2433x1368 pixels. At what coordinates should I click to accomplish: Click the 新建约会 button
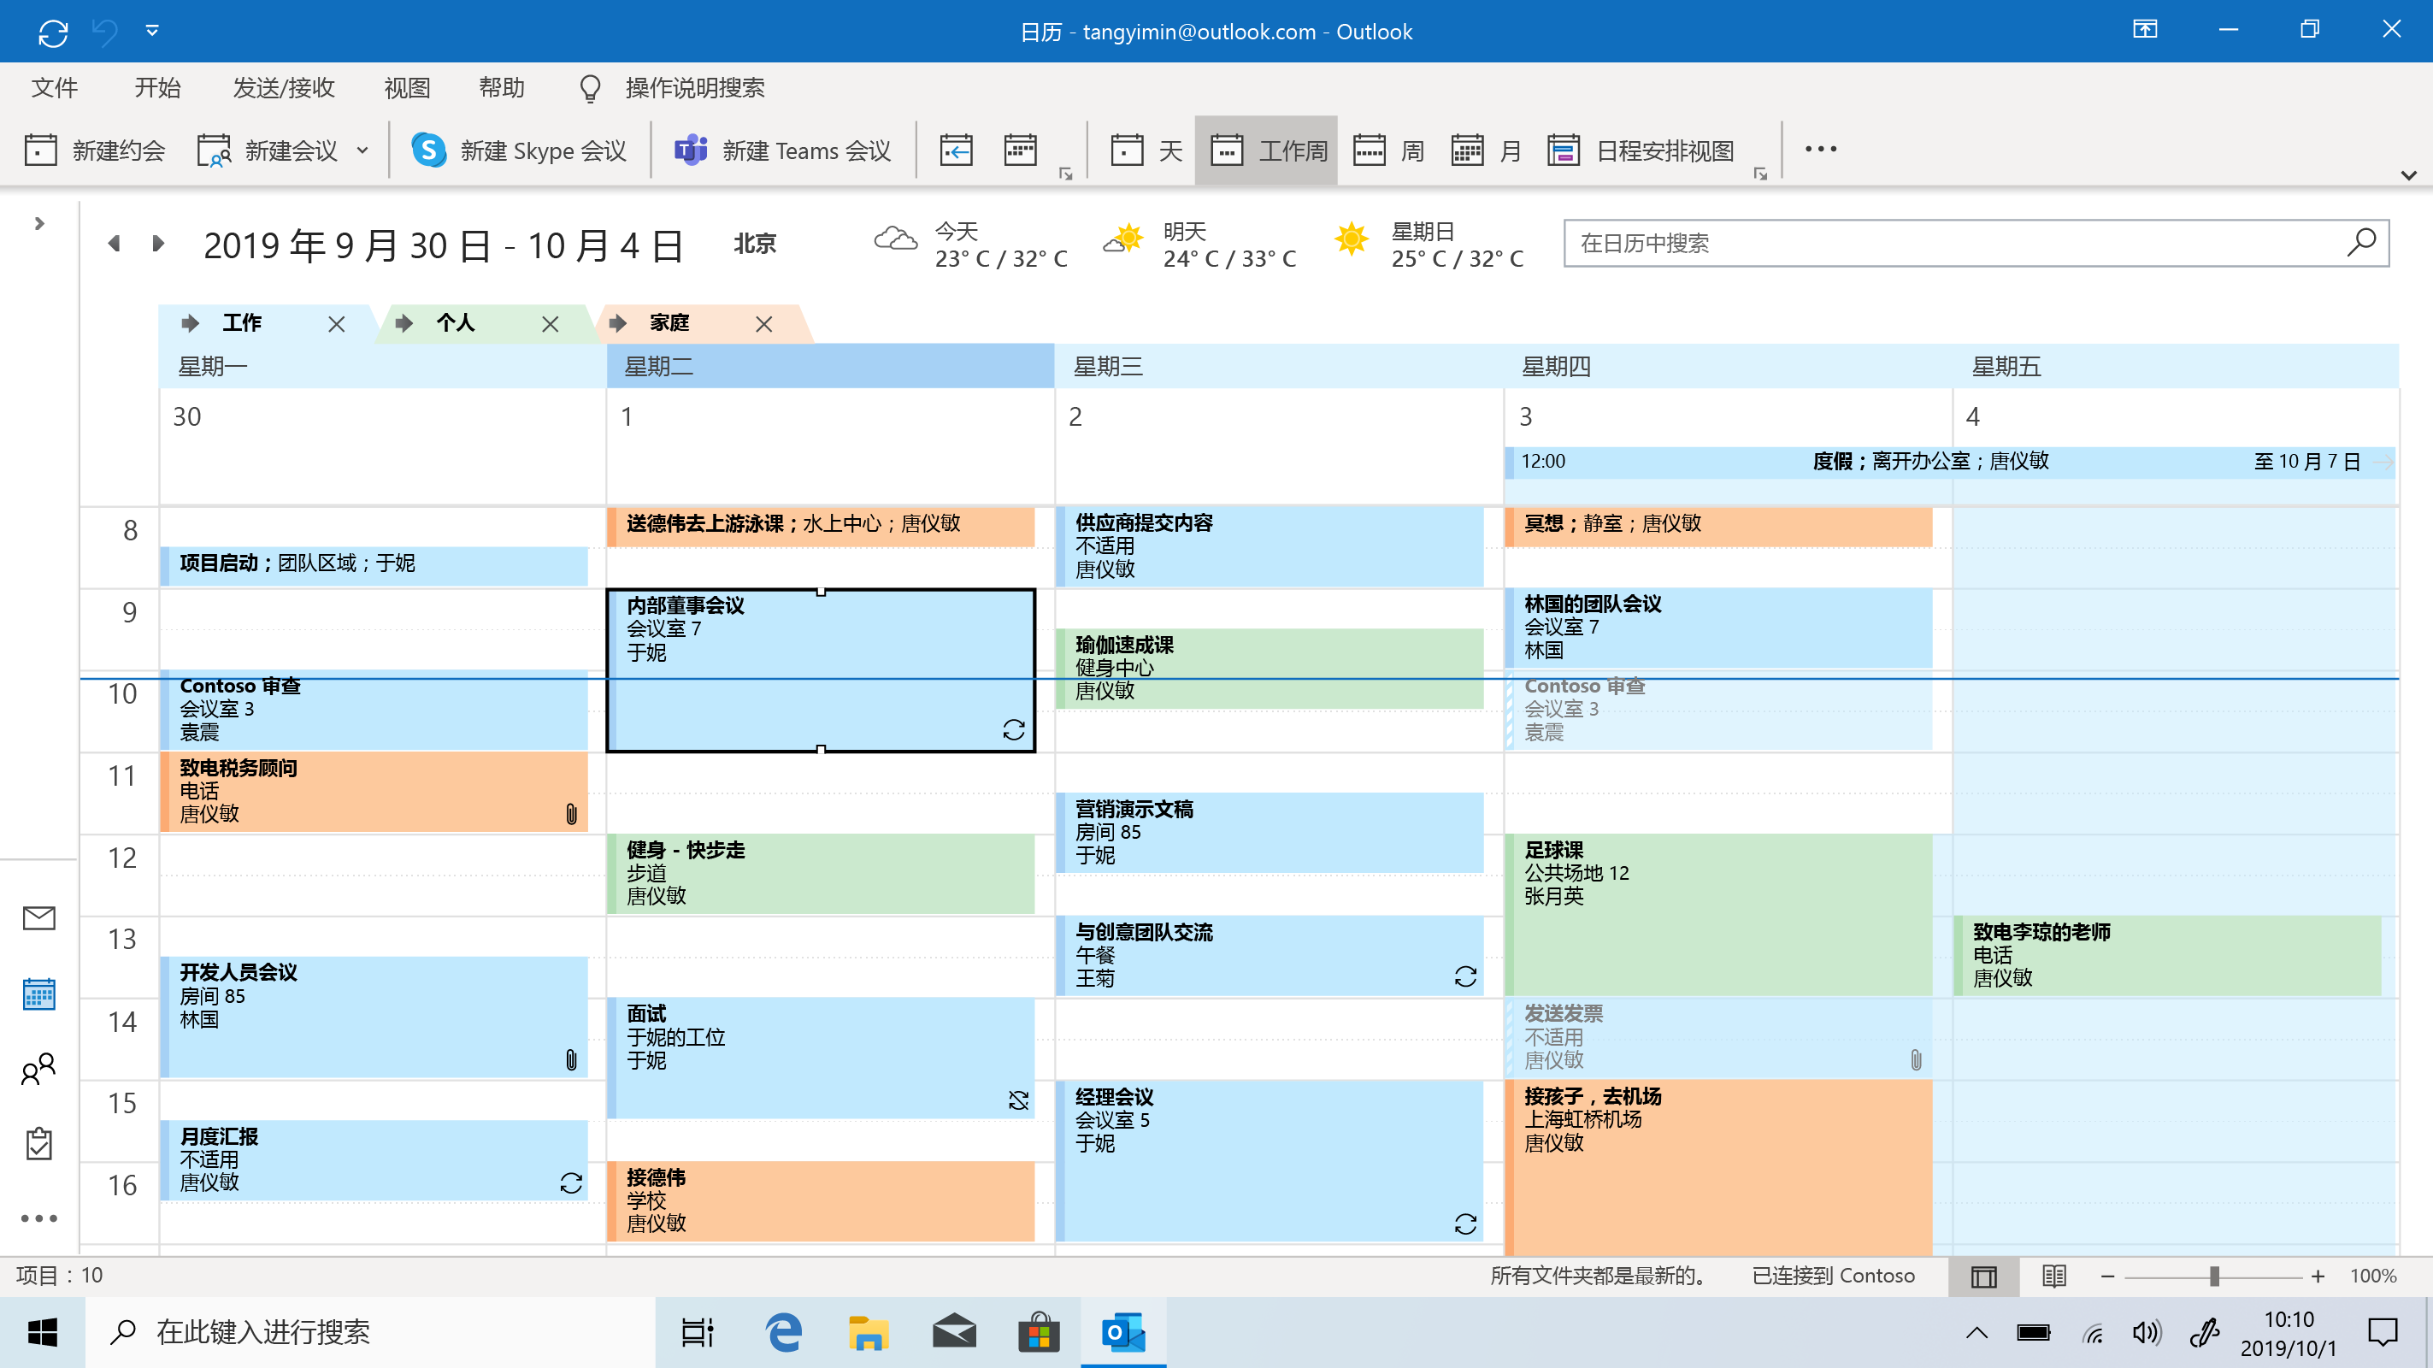tap(94, 150)
